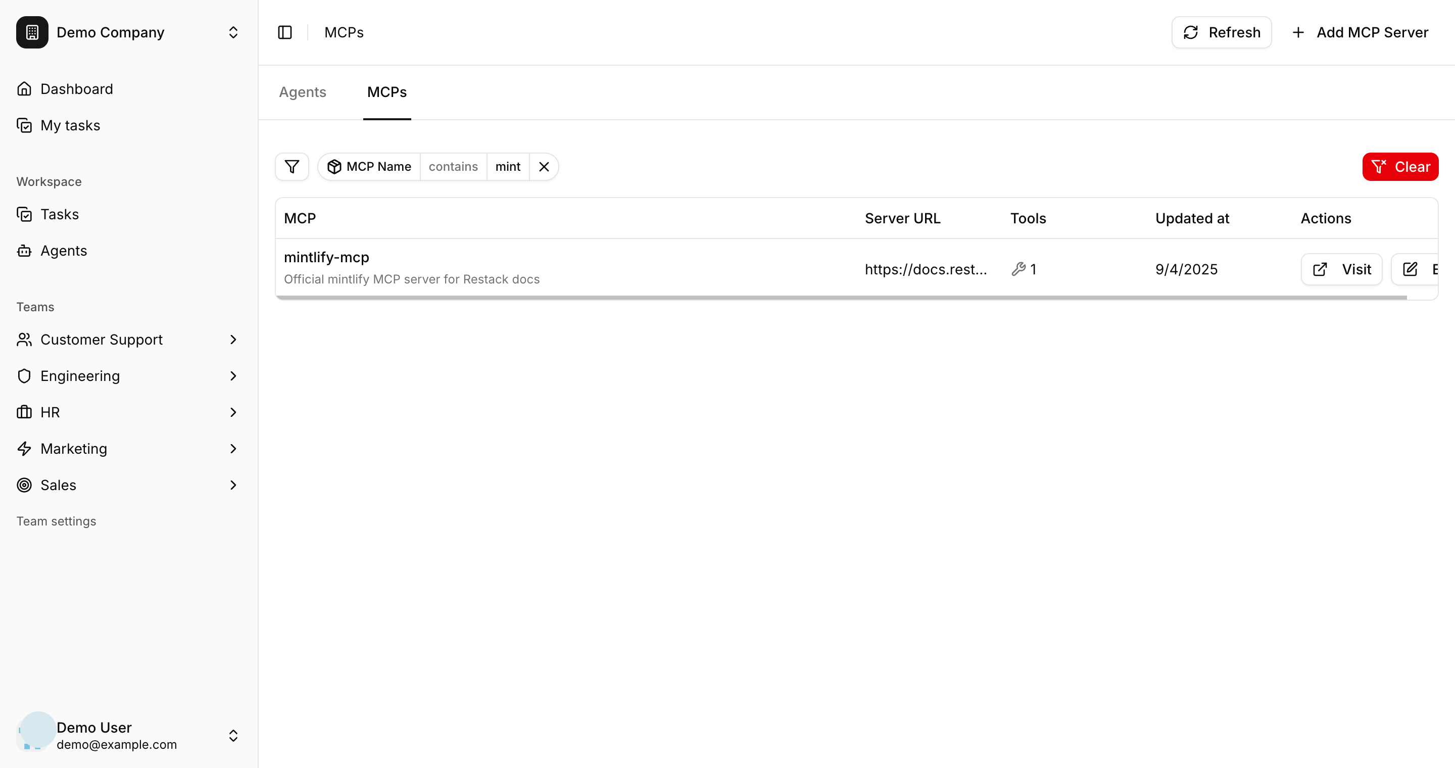Click the wrench tools icon

1019,269
